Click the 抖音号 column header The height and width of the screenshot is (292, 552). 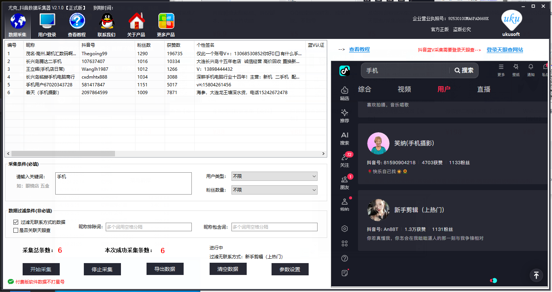pos(107,45)
